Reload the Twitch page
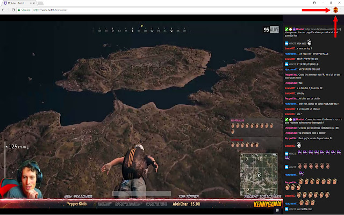This screenshot has width=344, height=215. pos(13,10)
